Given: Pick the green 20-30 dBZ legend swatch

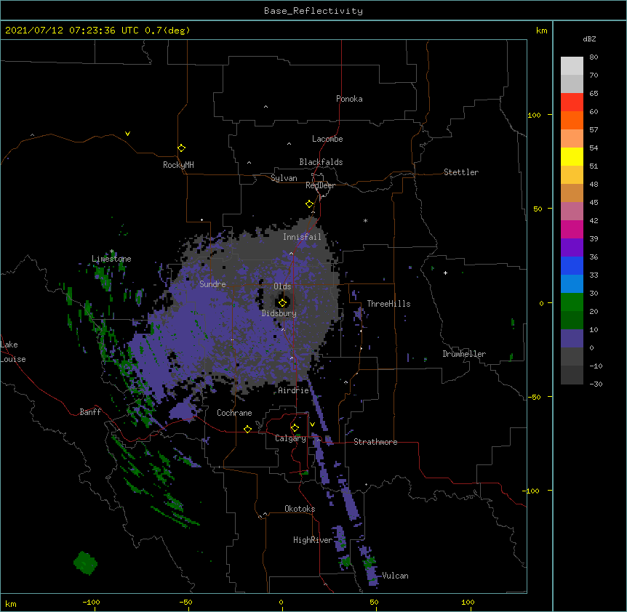Looking at the screenshot, I should [x=572, y=302].
